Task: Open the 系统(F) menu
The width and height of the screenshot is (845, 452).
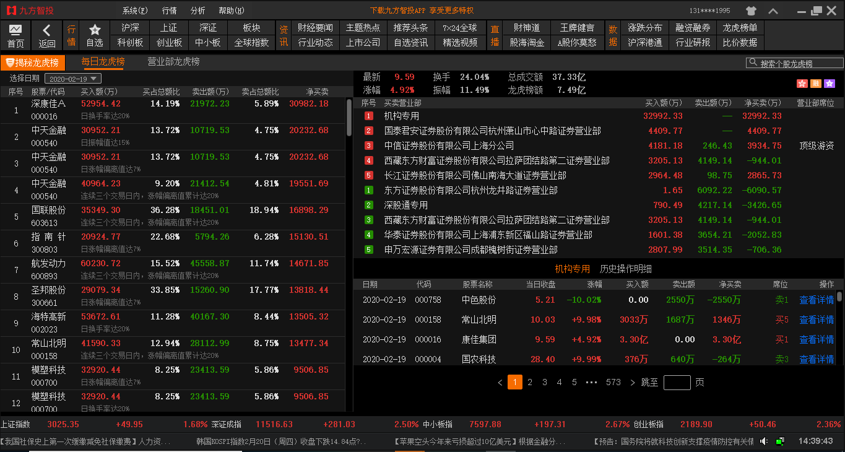Action: (135, 11)
